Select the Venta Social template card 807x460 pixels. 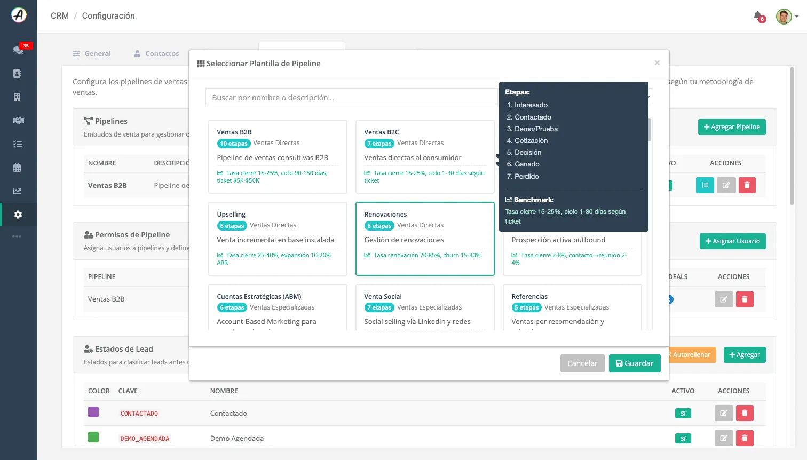(x=425, y=307)
